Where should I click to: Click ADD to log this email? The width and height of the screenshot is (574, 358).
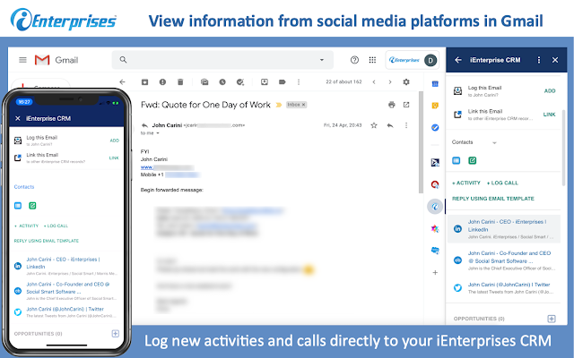pos(550,91)
